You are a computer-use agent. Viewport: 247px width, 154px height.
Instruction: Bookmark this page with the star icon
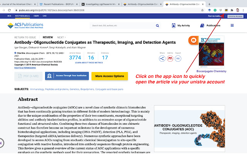click(x=202, y=10)
